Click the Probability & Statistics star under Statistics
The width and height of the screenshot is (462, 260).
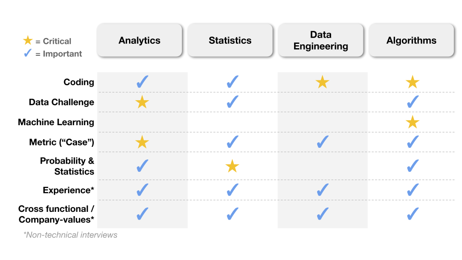(x=232, y=166)
